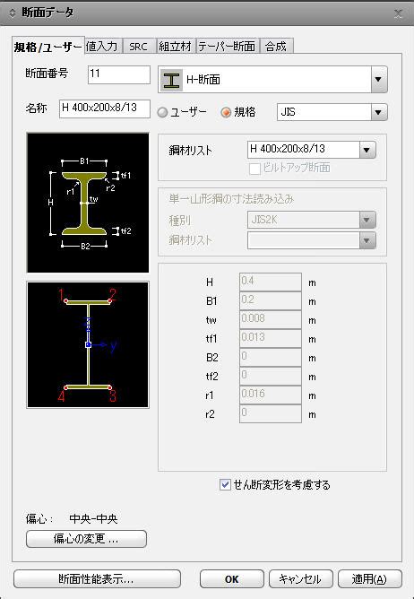Open the テーパー断面 tab
The width and height of the screenshot is (414, 599).
tap(227, 47)
